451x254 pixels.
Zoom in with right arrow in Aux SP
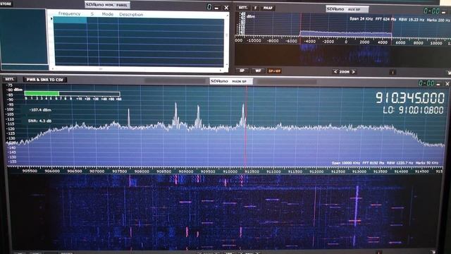[354, 72]
